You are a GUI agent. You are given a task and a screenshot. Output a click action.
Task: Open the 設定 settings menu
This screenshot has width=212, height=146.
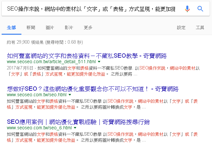(181, 27)
